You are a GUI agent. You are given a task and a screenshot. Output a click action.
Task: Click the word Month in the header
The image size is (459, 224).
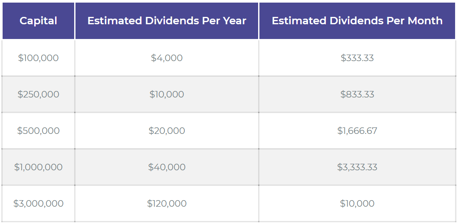423,21
